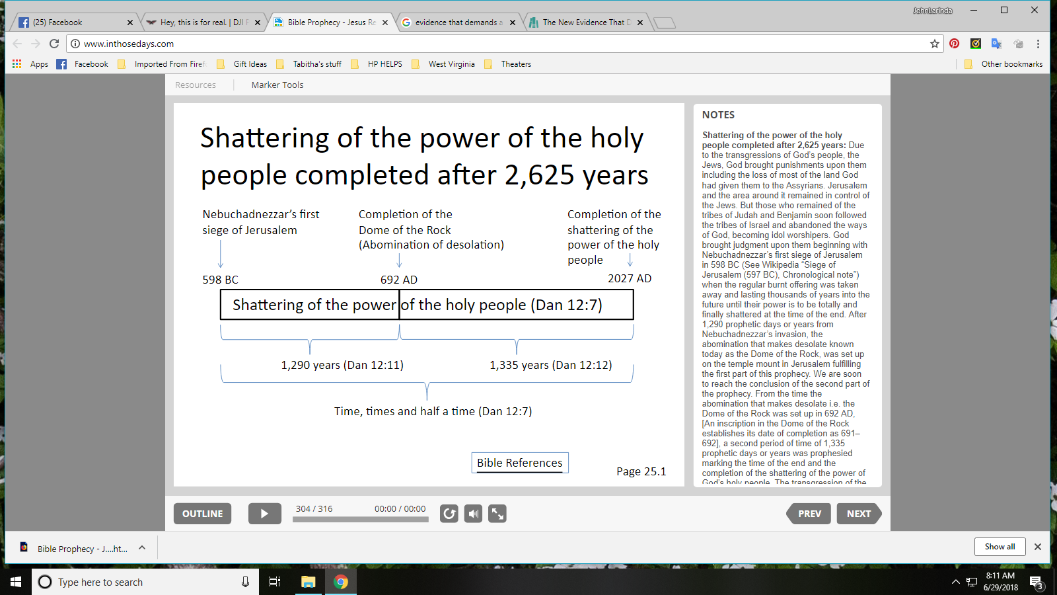The height and width of the screenshot is (595, 1057).
Task: Click the browser forward arrow
Action: point(36,44)
